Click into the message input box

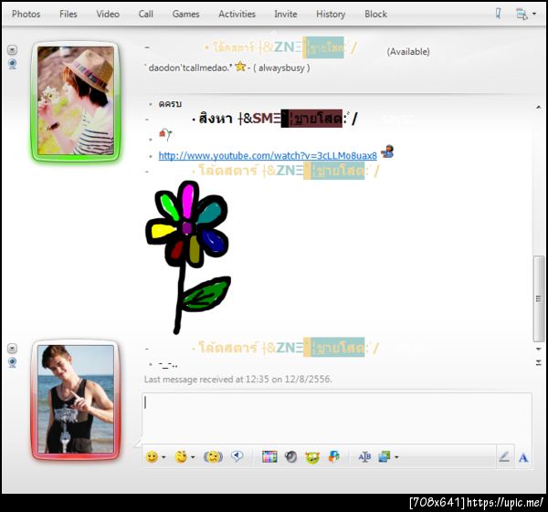pos(337,417)
